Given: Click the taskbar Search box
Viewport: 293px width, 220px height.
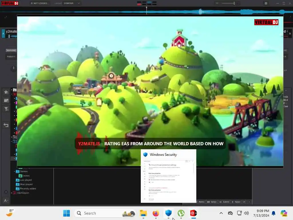Looking at the screenshot, I should (x=105, y=213).
